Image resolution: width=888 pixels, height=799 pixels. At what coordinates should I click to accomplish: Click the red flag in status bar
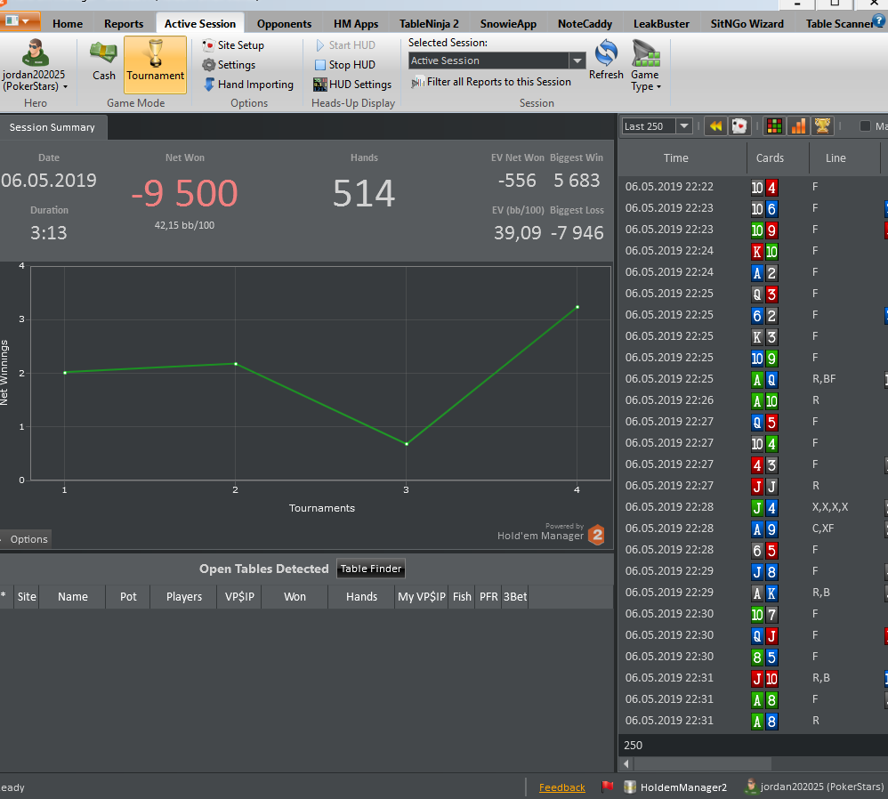608,787
